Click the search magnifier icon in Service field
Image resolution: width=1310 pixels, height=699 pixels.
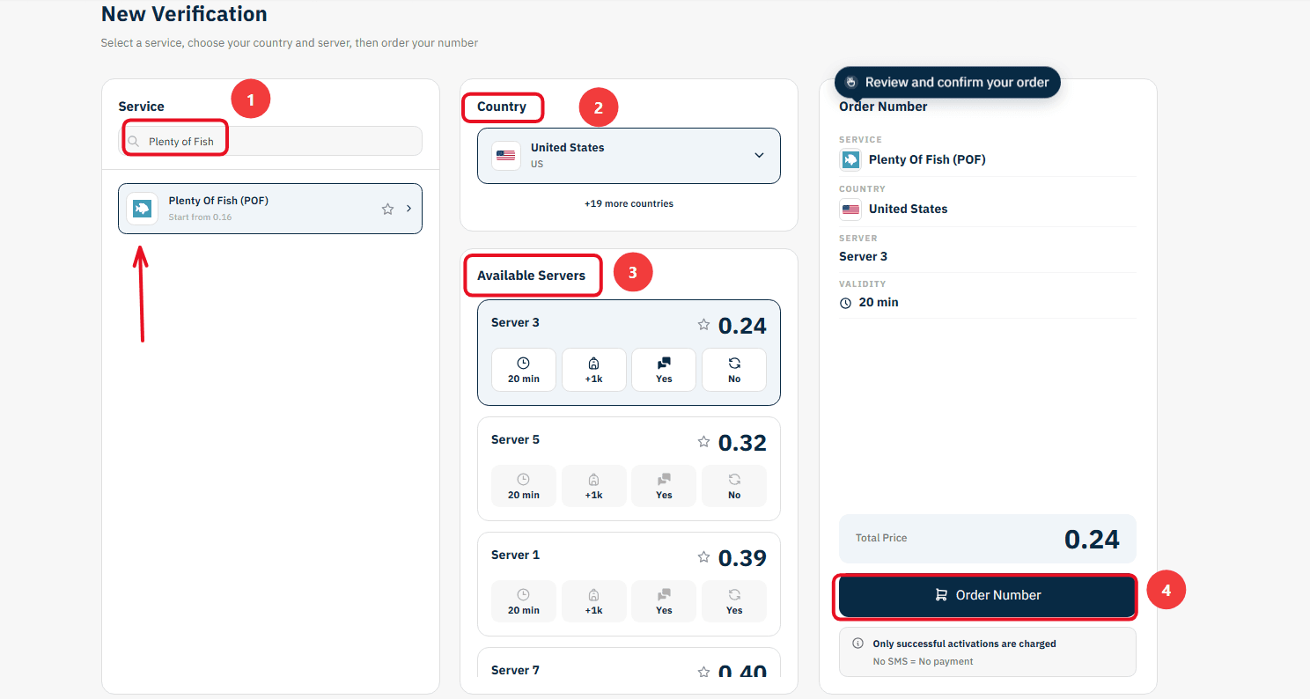(134, 141)
